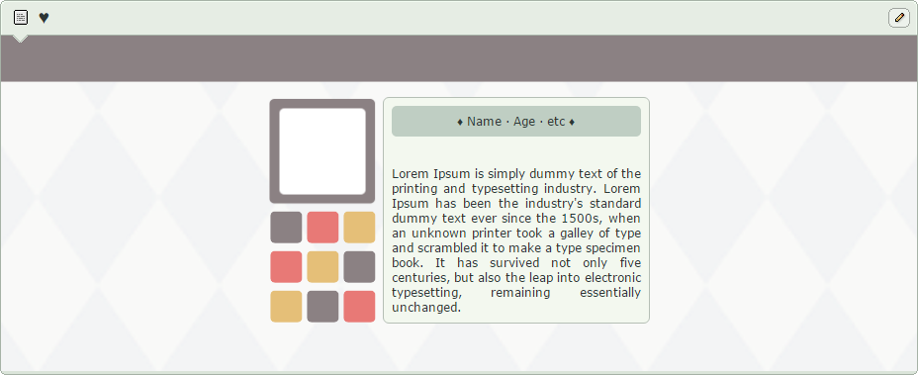Viewport: 918px width, 375px height.
Task: Choose the yellow swatch in the middle row
Action: (322, 267)
